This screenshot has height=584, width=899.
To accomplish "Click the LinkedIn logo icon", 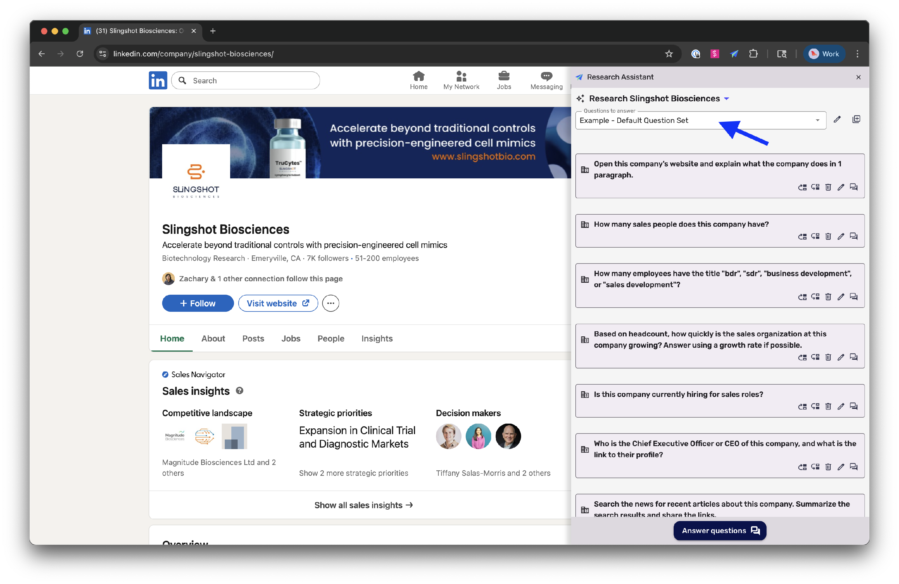I will pyautogui.click(x=158, y=81).
